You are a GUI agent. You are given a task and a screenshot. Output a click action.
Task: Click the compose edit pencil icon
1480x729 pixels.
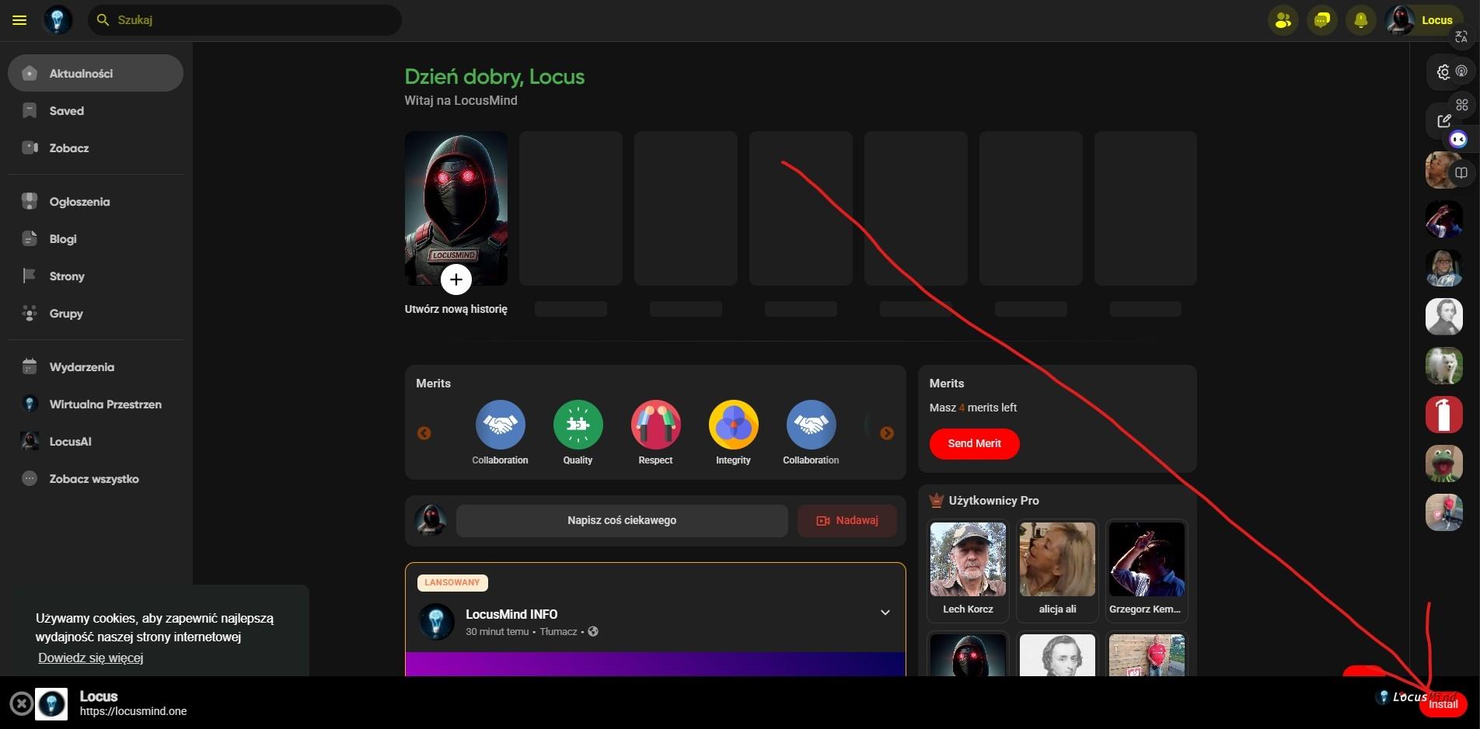1444,120
